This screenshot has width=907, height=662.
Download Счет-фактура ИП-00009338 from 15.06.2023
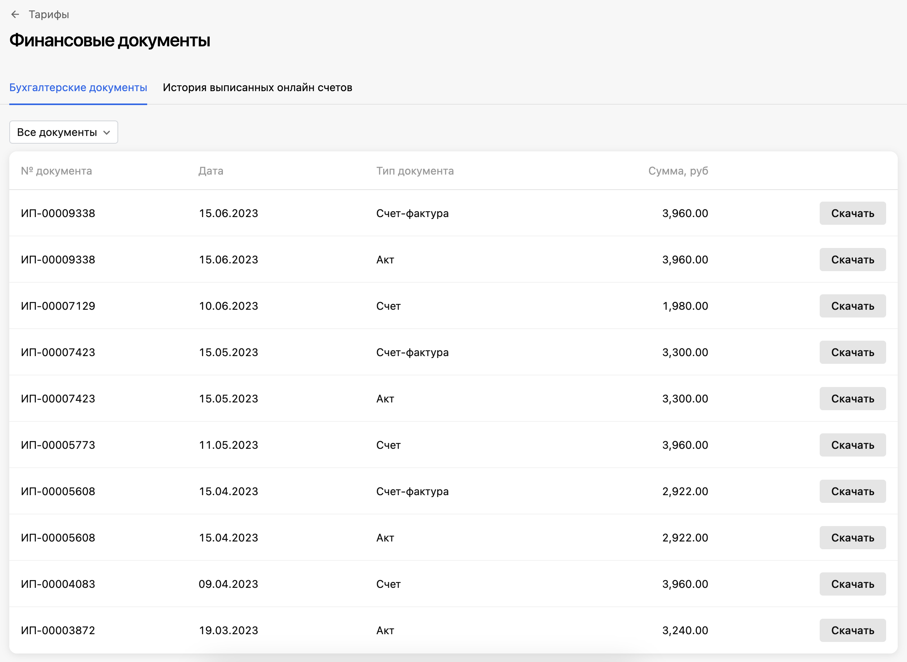[x=852, y=213]
